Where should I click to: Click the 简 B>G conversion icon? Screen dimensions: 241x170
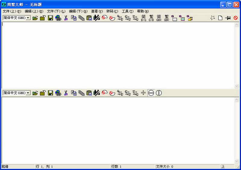(144, 18)
